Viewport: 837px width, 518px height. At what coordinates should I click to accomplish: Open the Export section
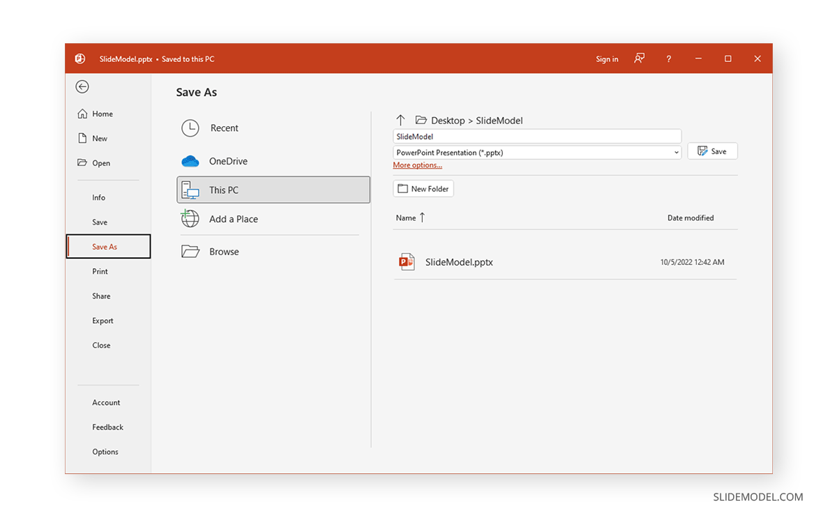(103, 320)
